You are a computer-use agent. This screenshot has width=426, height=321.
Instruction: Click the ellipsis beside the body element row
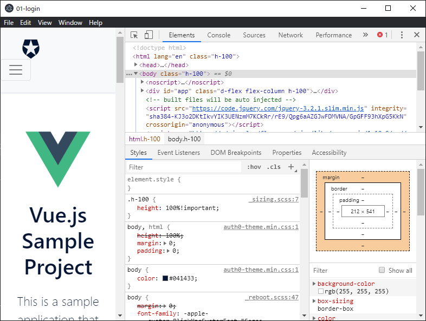pyautogui.click(x=129, y=74)
